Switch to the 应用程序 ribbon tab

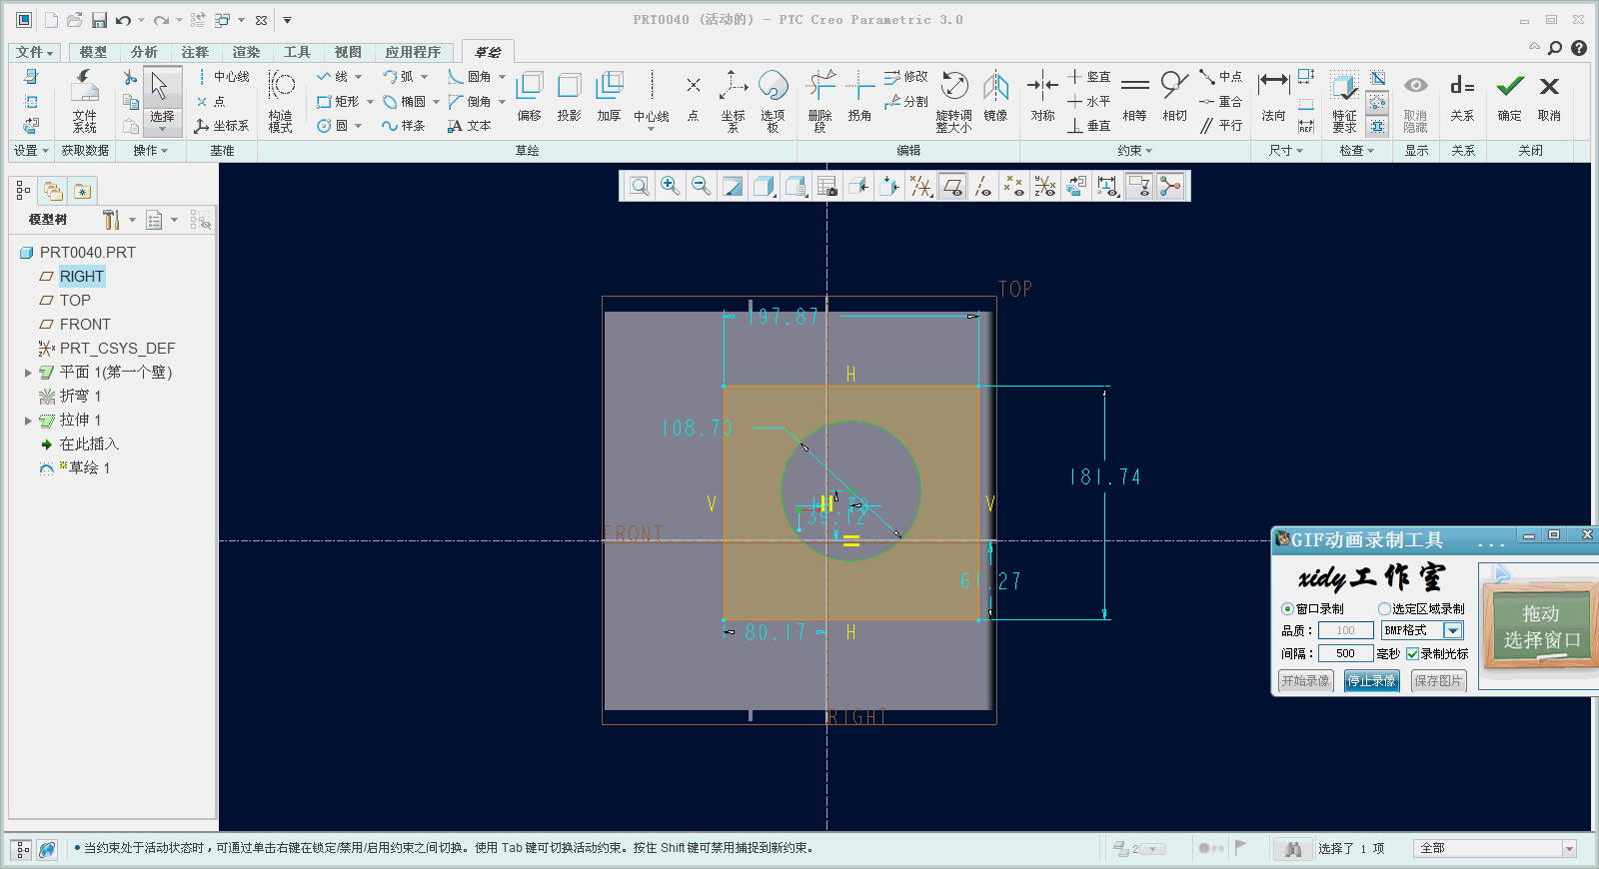pos(413,52)
